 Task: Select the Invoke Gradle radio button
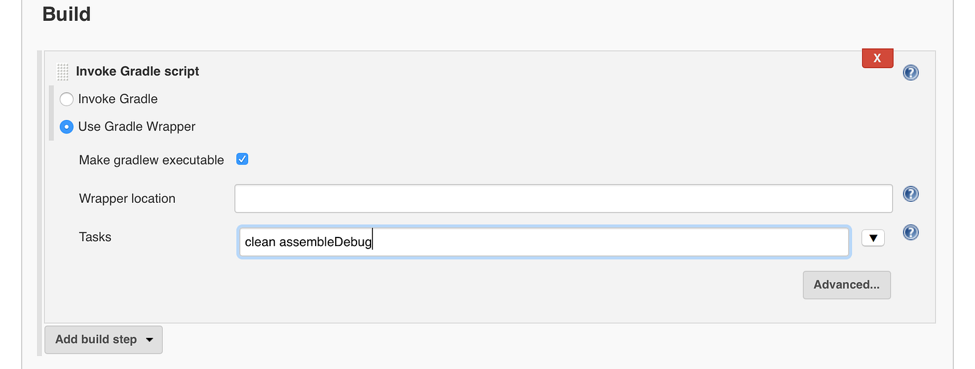click(66, 99)
